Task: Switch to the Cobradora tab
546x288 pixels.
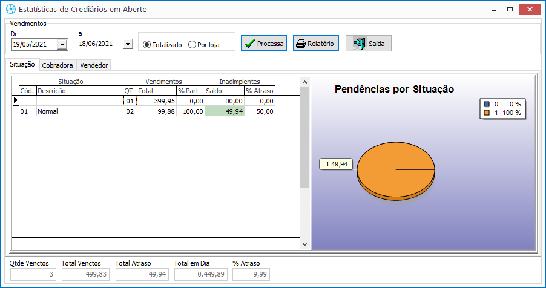Action: point(58,65)
